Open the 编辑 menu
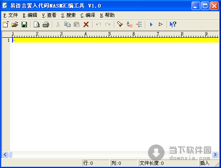The image size is (221, 168). tap(30, 15)
